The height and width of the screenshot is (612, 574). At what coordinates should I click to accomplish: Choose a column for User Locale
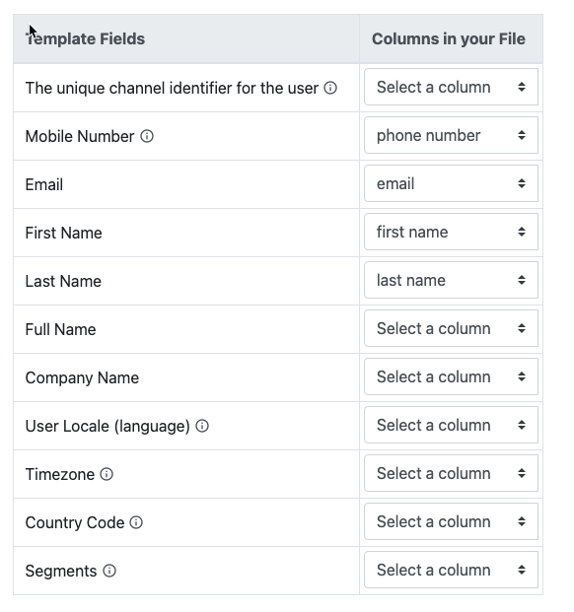click(x=451, y=425)
